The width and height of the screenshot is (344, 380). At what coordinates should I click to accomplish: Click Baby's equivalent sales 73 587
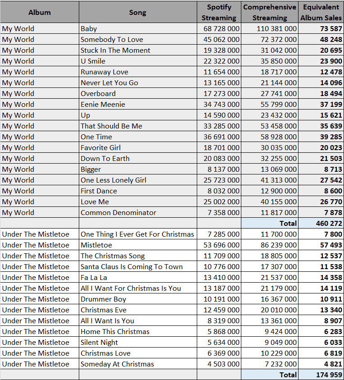click(x=321, y=28)
